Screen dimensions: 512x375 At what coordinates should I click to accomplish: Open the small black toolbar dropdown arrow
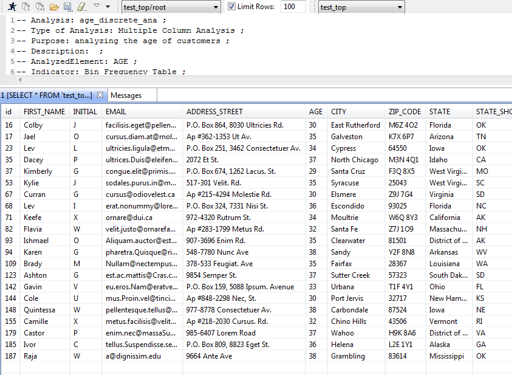click(x=108, y=7)
